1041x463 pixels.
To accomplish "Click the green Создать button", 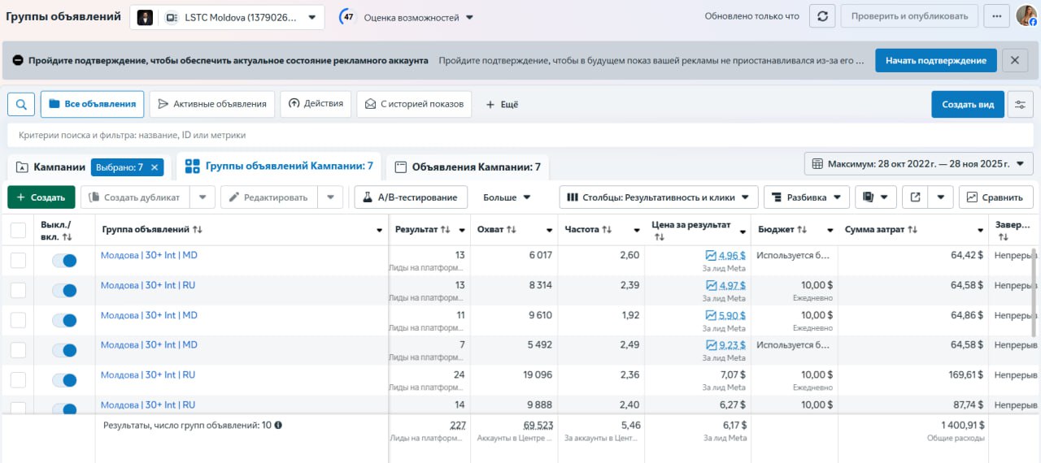I will click(x=41, y=197).
